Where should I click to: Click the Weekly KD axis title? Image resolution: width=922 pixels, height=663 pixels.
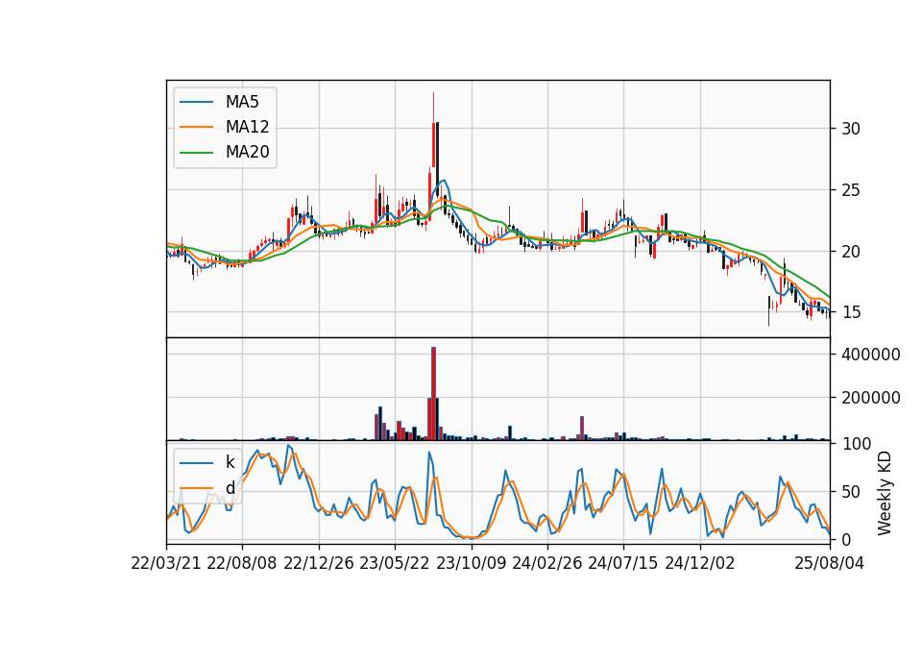[884, 493]
